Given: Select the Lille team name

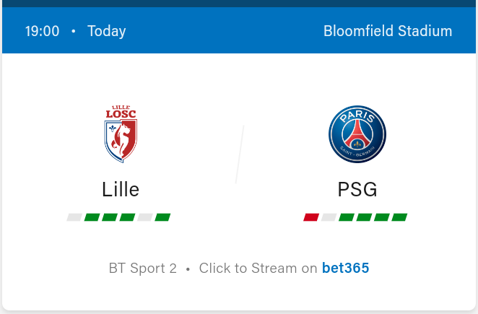Looking at the screenshot, I should click(x=121, y=189).
